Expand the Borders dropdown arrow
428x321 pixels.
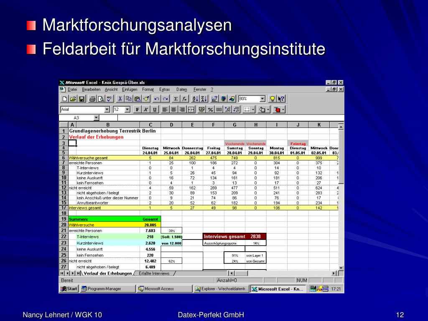click(253, 110)
